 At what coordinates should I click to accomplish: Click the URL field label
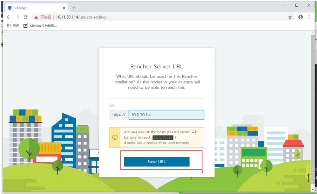point(113,106)
